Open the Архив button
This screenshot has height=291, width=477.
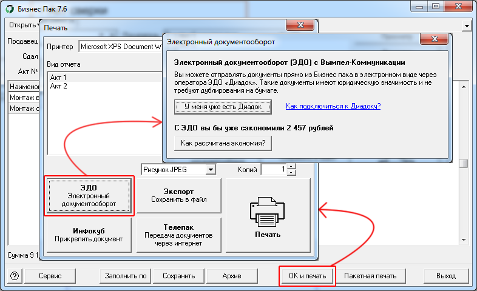(x=232, y=276)
